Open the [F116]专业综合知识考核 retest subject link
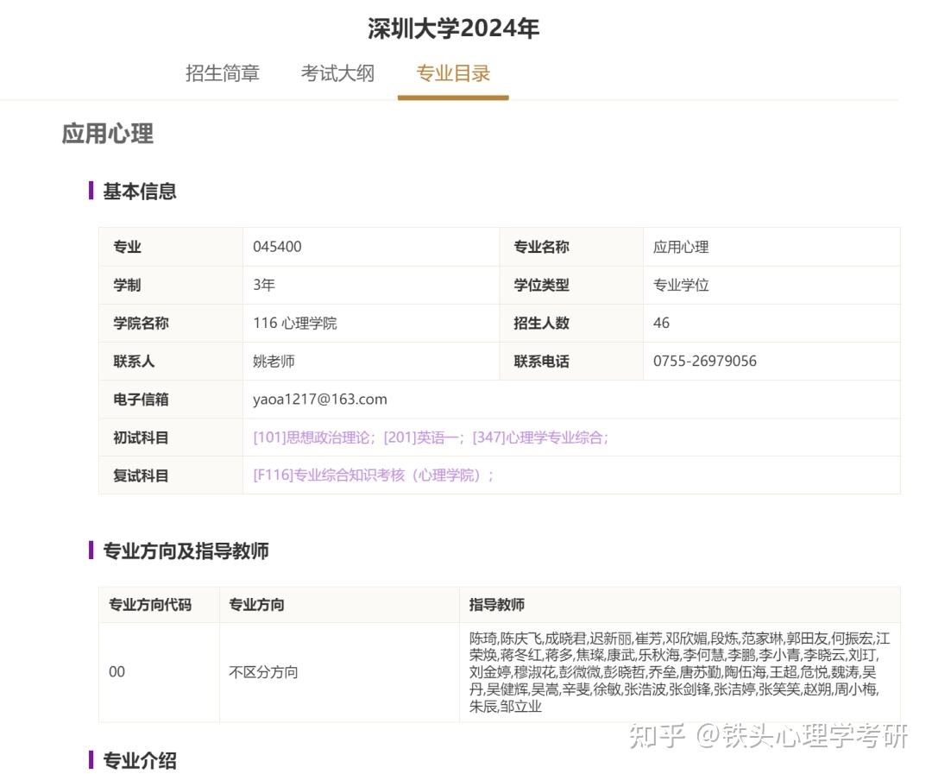This screenshot has height=774, width=932. [372, 475]
